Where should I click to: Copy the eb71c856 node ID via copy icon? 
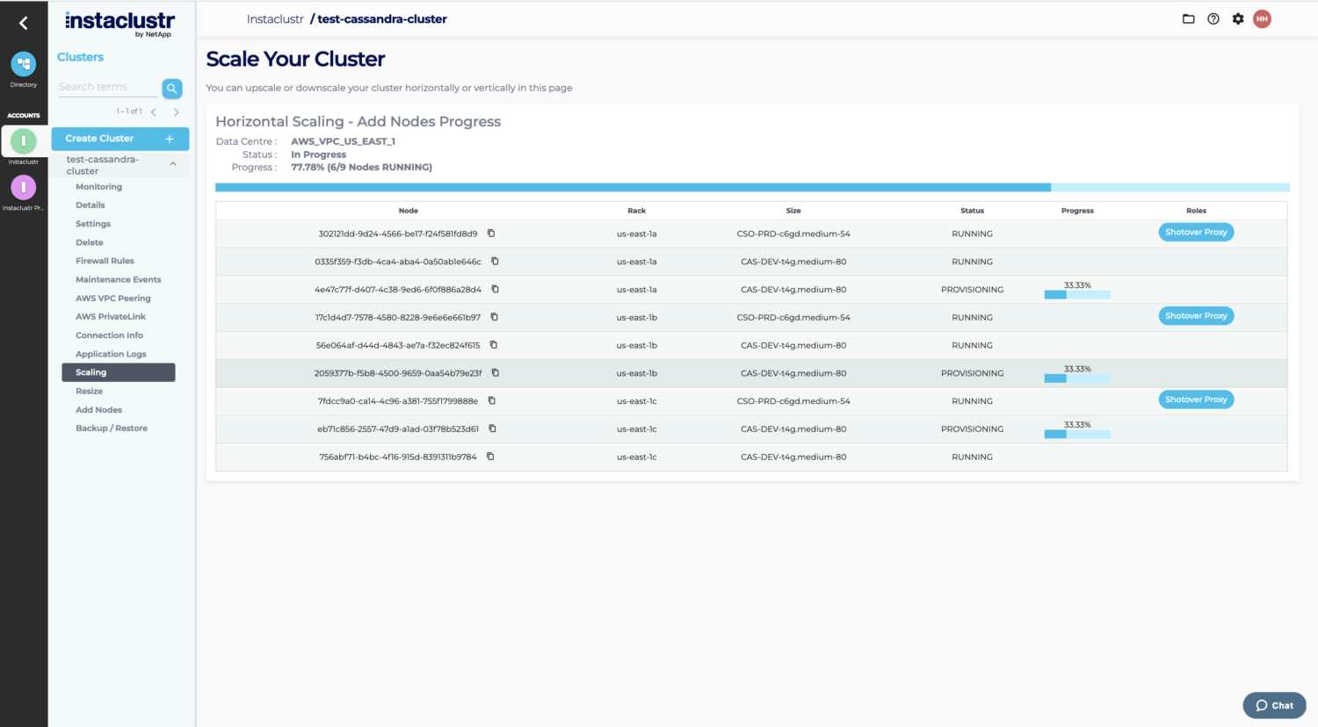click(492, 428)
